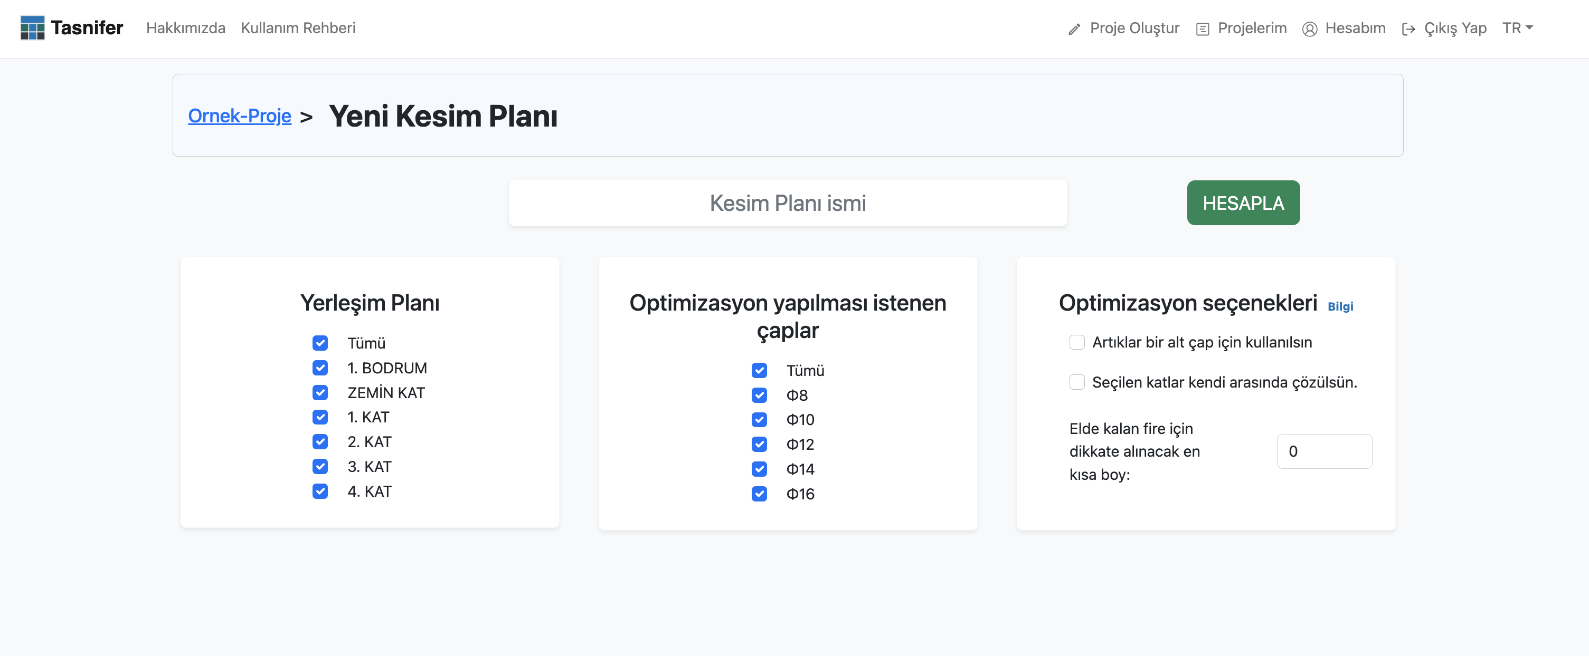Uncheck the 3. KAT checkbox
This screenshot has width=1589, height=656.
[320, 466]
